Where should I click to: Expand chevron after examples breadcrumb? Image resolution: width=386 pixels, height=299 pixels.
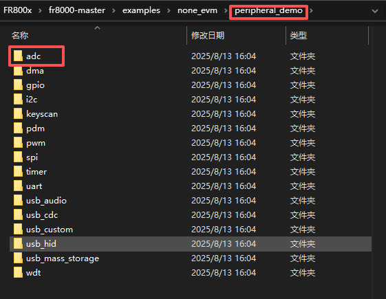169,10
